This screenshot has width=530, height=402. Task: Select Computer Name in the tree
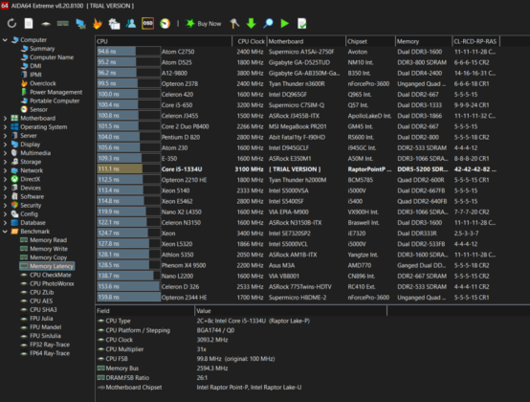(x=52, y=57)
